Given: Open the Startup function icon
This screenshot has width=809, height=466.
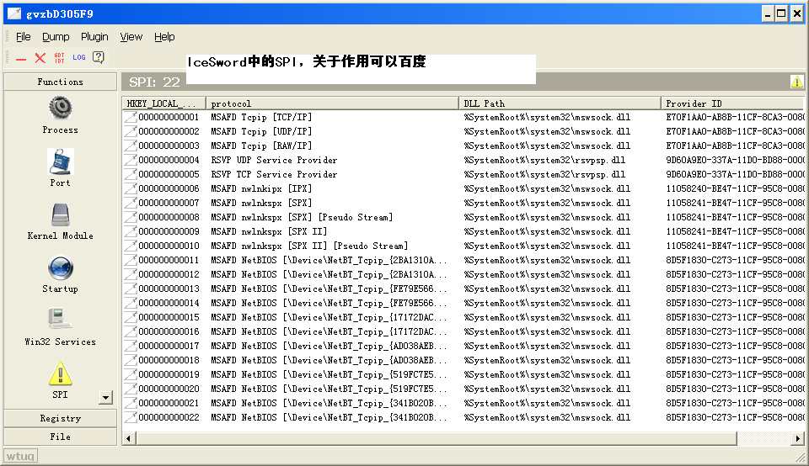Looking at the screenshot, I should 61,267.
